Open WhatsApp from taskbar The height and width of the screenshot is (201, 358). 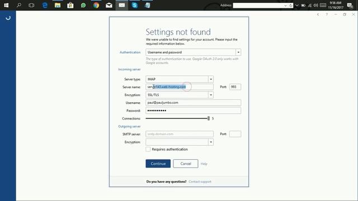[83, 5]
